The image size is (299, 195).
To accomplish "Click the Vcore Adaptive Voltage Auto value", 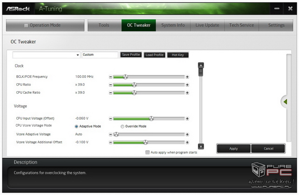I will coord(78,134).
